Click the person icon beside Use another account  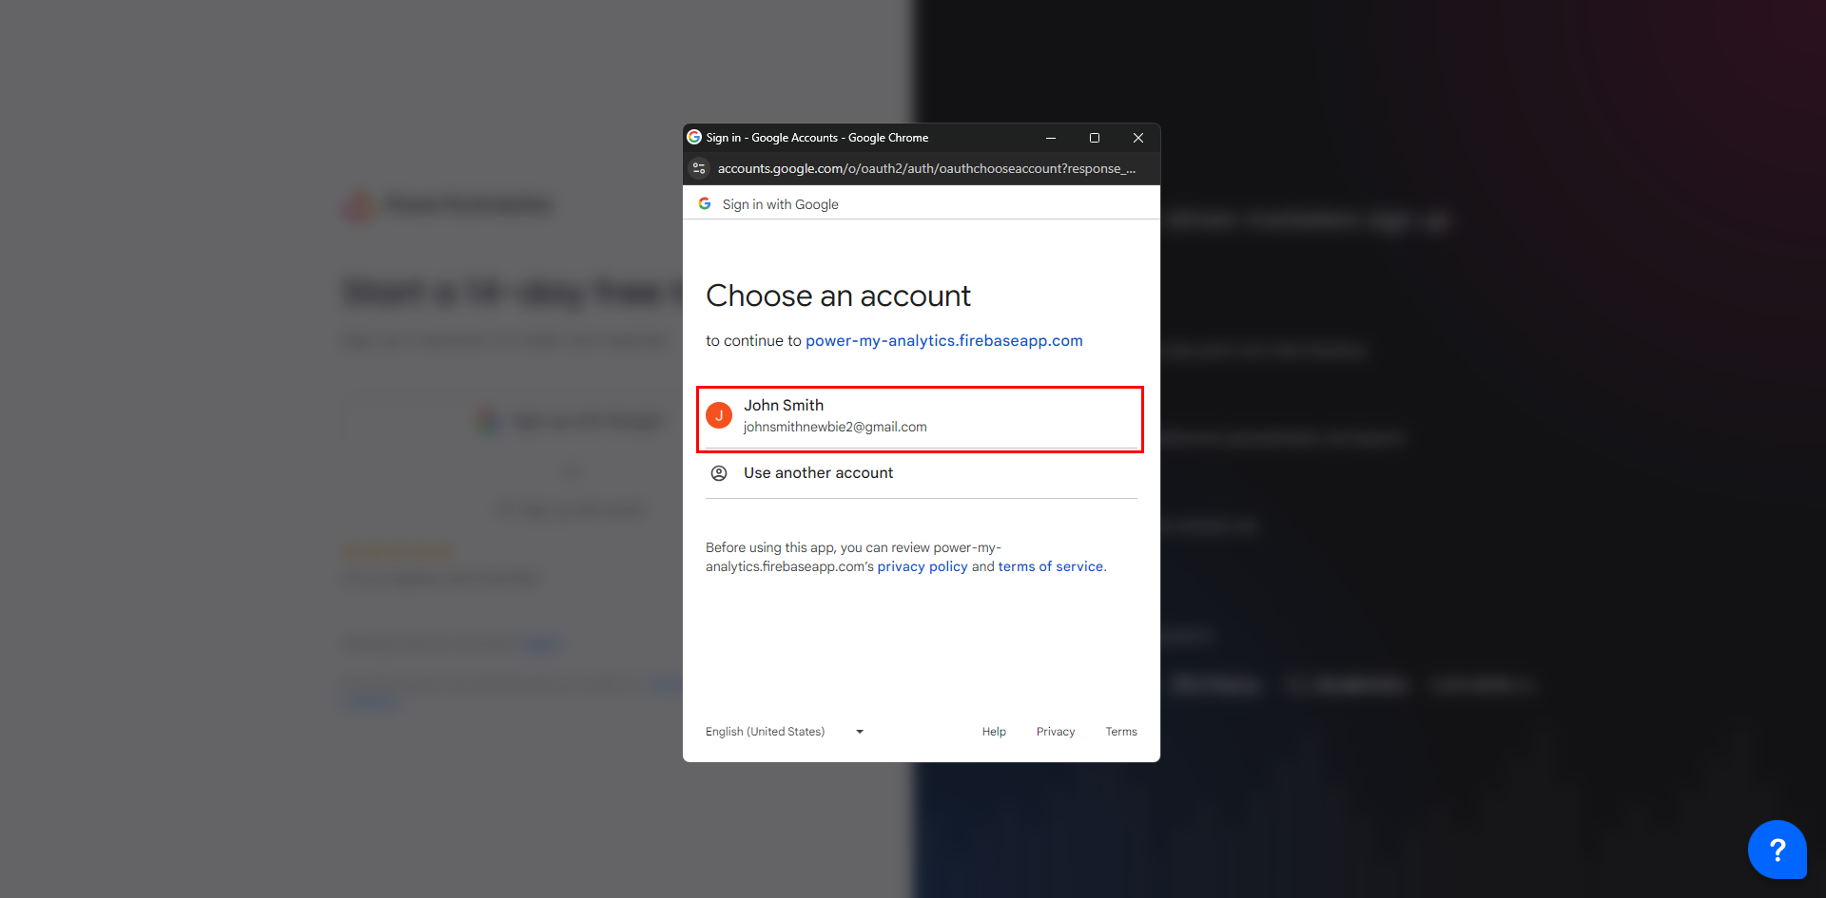tap(719, 473)
